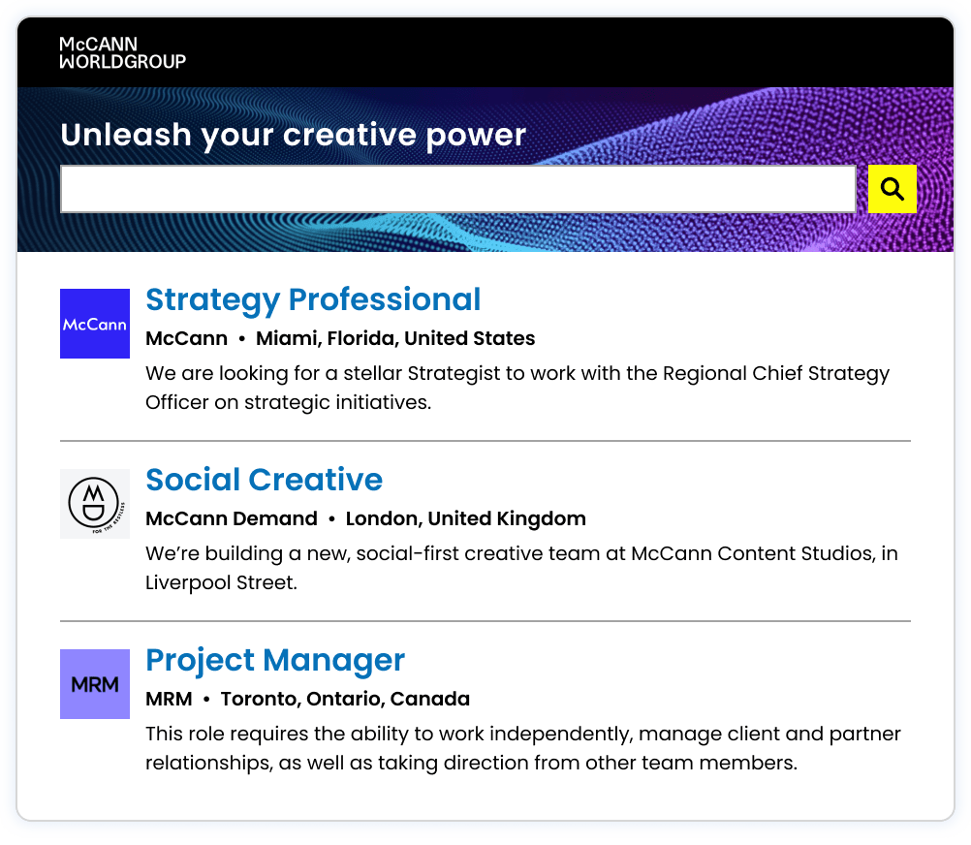Click the Strategy Professional job description text
Viewport: 971px width, 845px height.
tap(517, 388)
